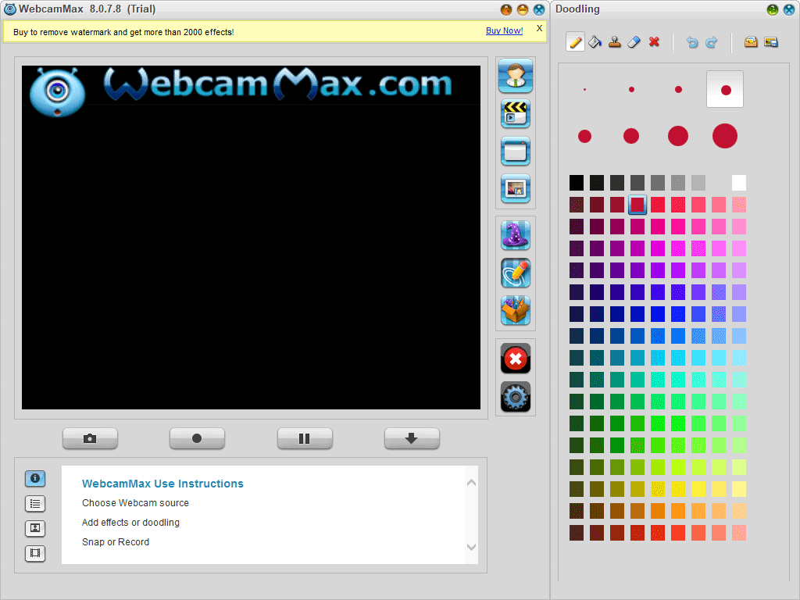
Task: Pick the light gray swatch in top row
Action: (x=698, y=183)
